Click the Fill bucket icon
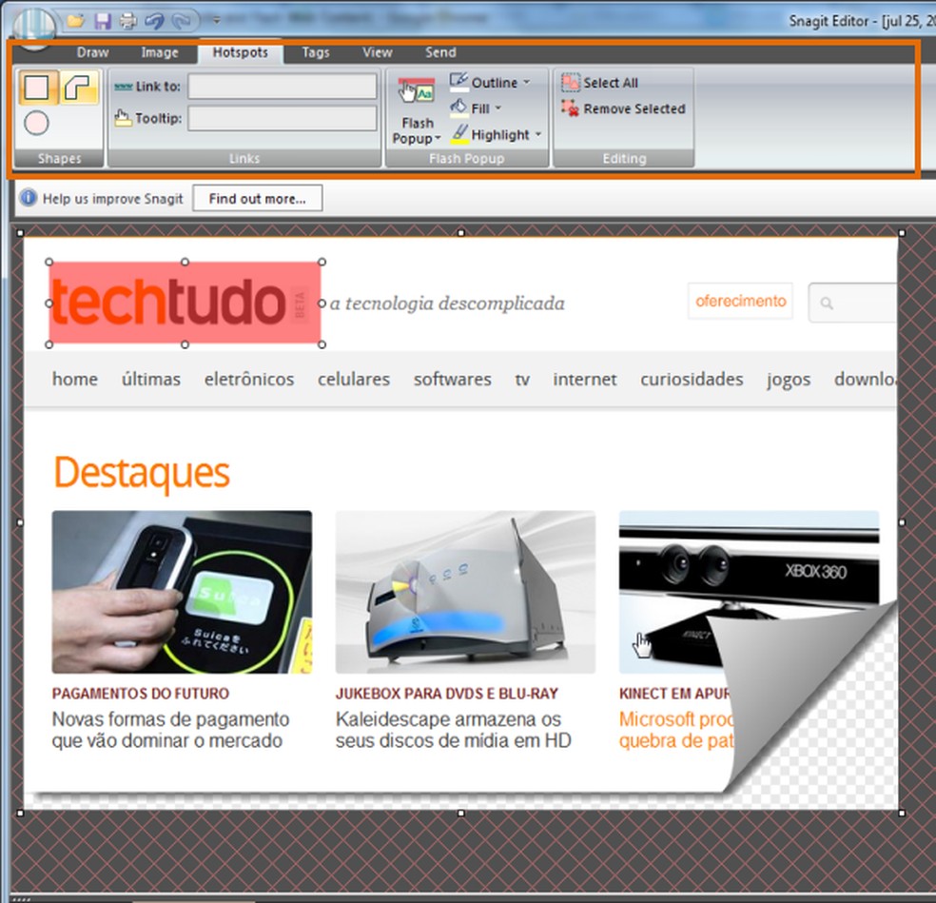 (x=458, y=108)
